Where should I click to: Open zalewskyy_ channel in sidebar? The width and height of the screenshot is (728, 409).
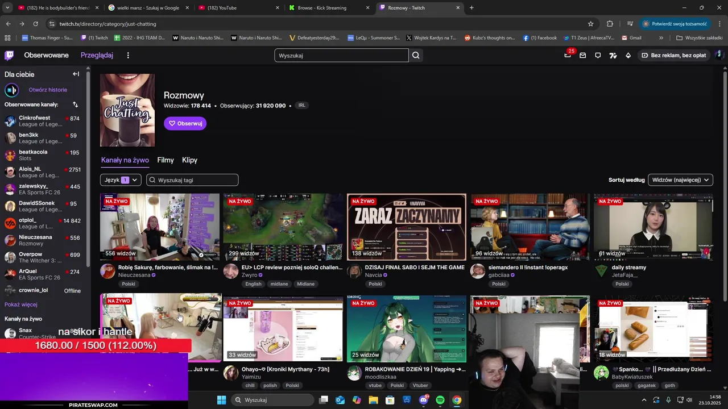[43, 189]
